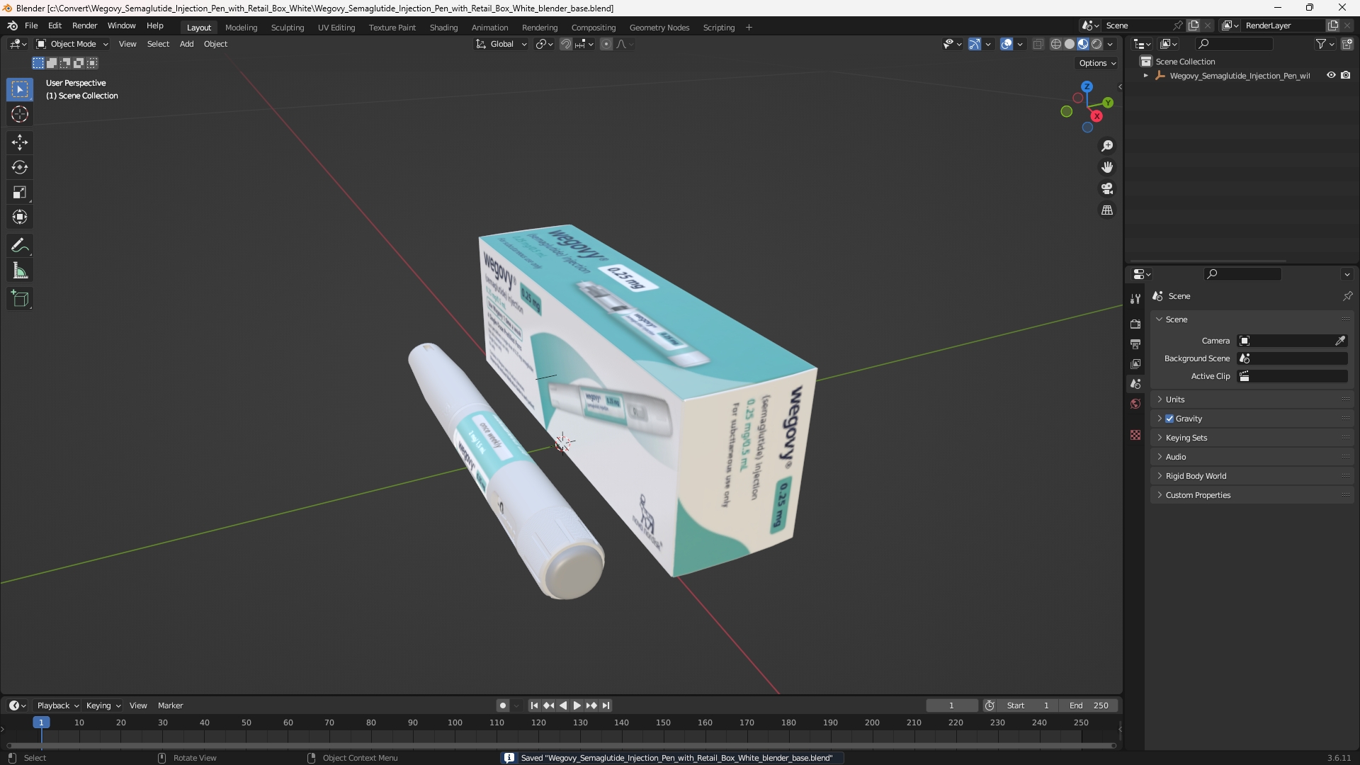
Task: Hide the Wegovy collection in viewport
Action: click(x=1331, y=75)
